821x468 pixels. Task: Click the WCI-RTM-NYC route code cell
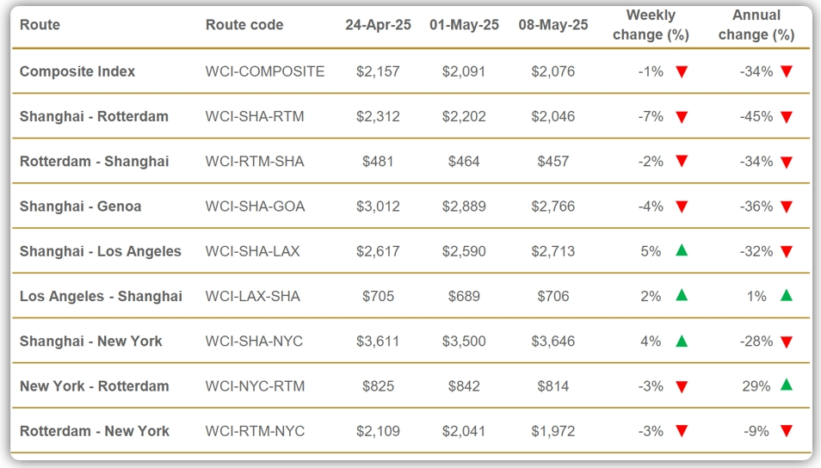tap(255, 431)
